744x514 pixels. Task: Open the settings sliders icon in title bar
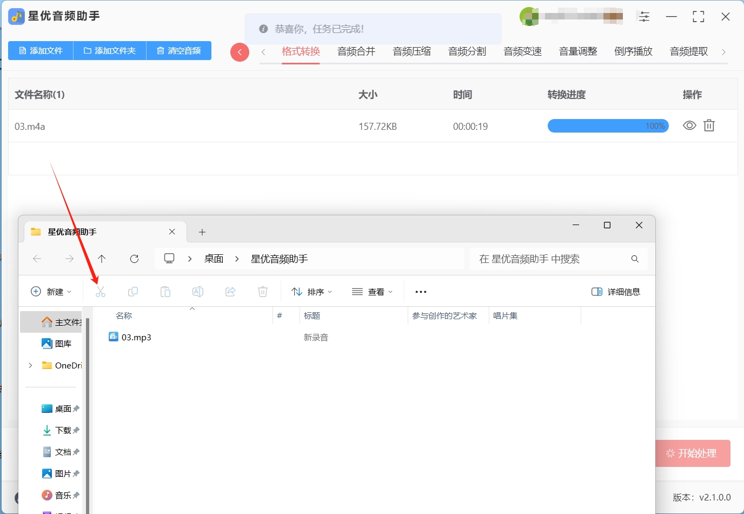644,17
